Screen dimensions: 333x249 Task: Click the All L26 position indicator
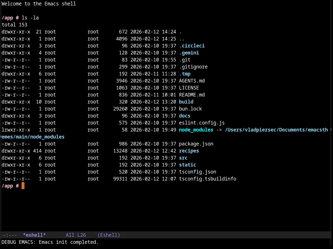pos(76,235)
